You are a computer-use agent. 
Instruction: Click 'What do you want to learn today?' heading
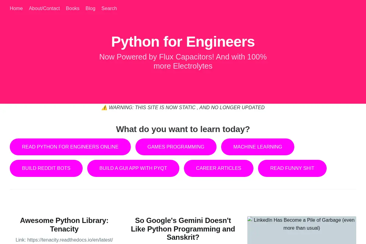pyautogui.click(x=183, y=129)
